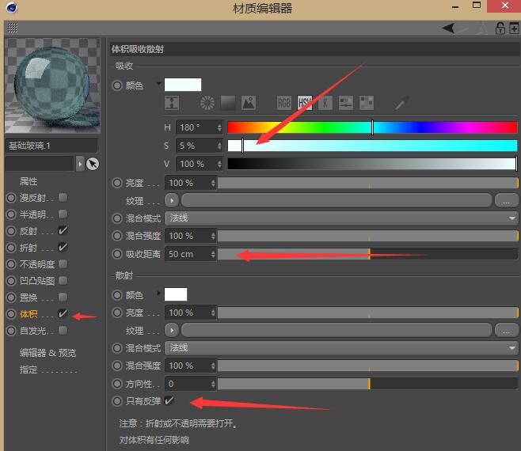Adjust 吸收距离 stepper arrows
This screenshot has height=451, width=521.
(213, 255)
